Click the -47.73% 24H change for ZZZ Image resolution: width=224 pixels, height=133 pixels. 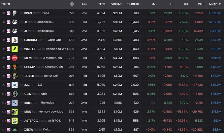click(197, 85)
